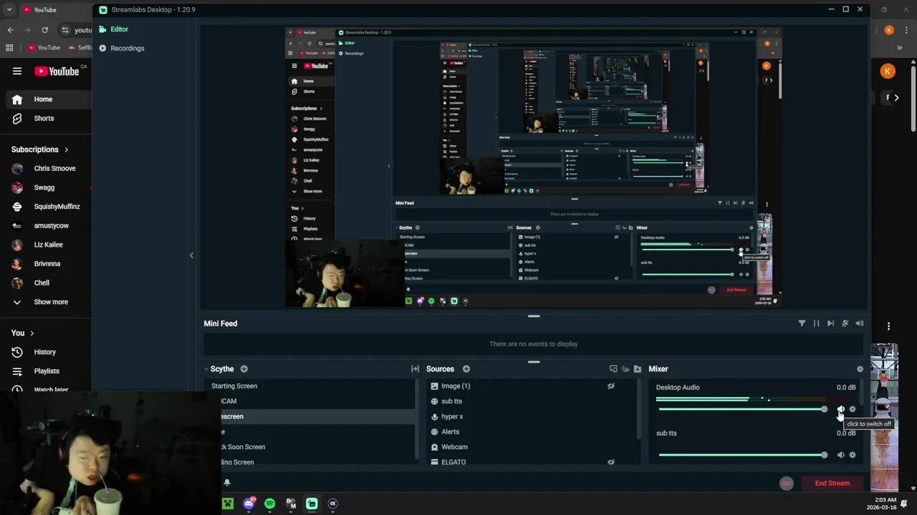
Task: Adjust the Desktop Audio volume slider
Action: [x=742, y=409]
